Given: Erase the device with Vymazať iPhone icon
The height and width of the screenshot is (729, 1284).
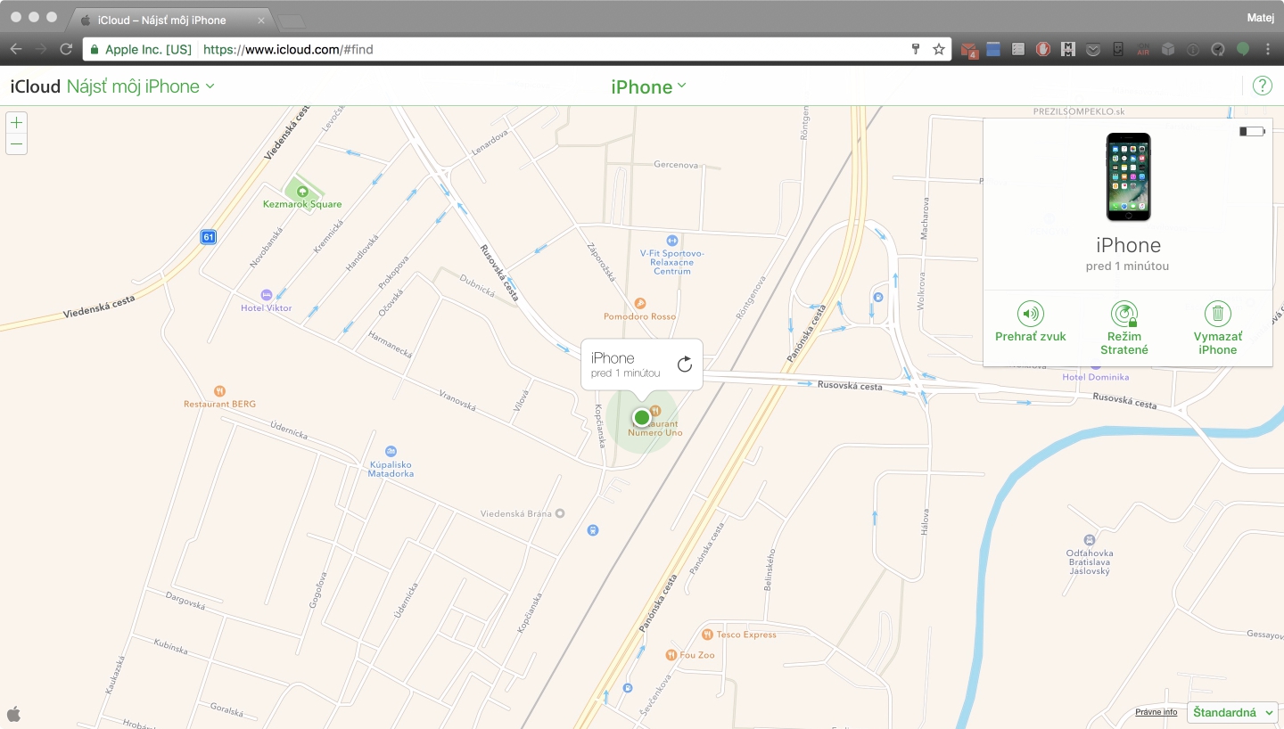Looking at the screenshot, I should tap(1218, 314).
